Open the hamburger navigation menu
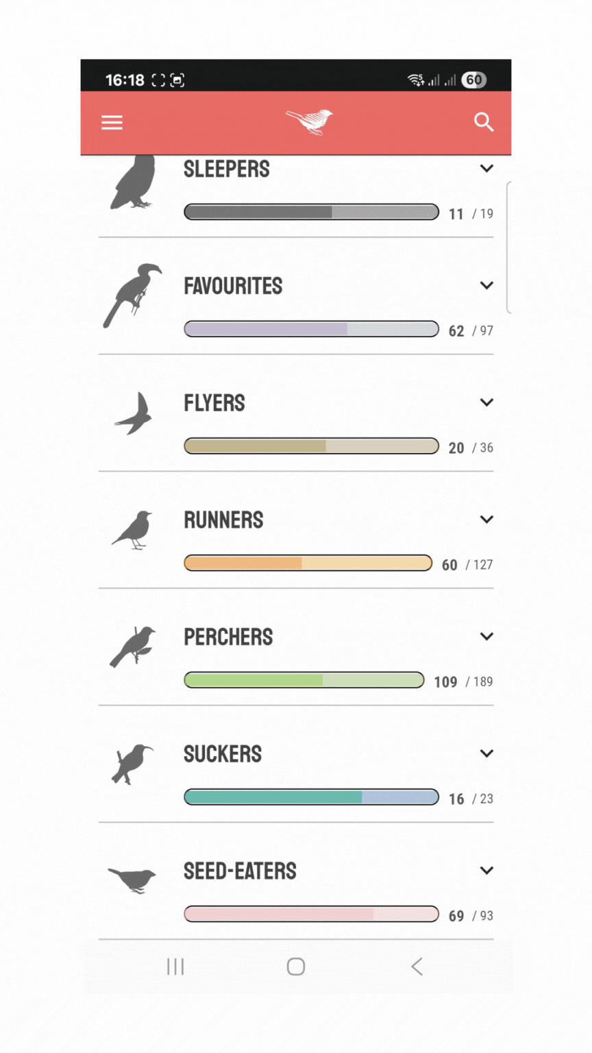 (112, 123)
